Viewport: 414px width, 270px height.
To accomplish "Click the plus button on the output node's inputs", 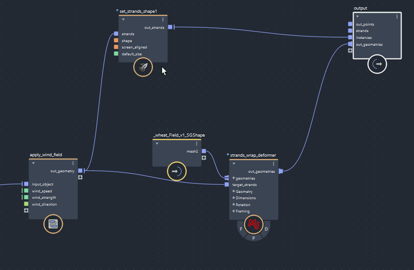I will [350, 50].
